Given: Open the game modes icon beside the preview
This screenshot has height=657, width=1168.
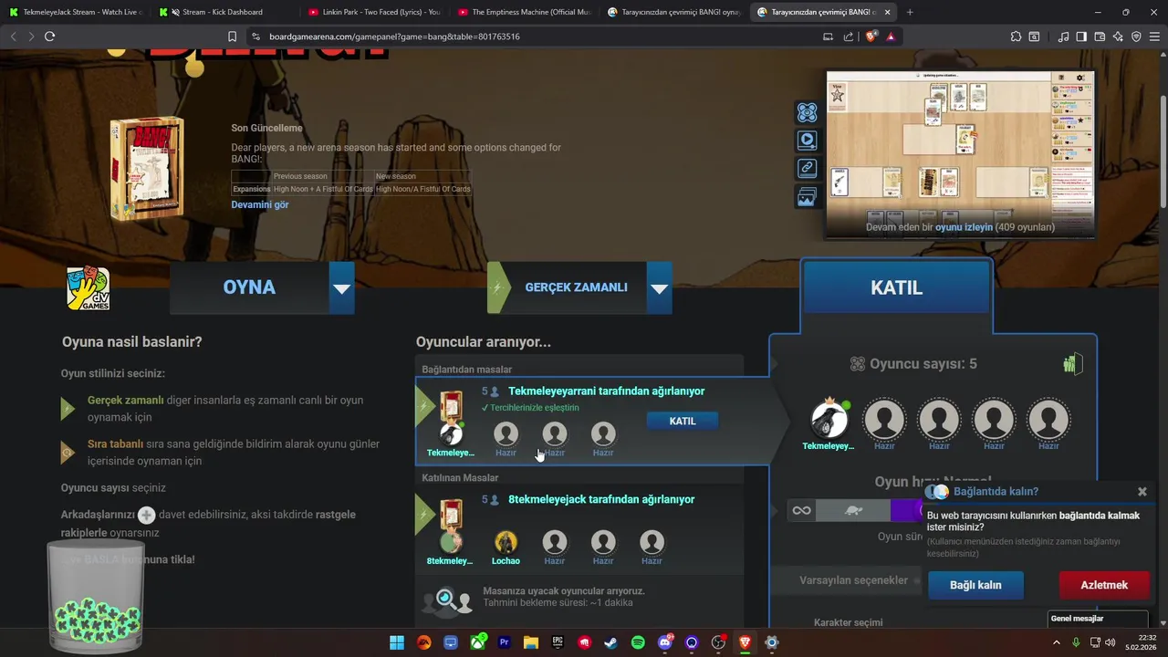Looking at the screenshot, I should 807,112.
